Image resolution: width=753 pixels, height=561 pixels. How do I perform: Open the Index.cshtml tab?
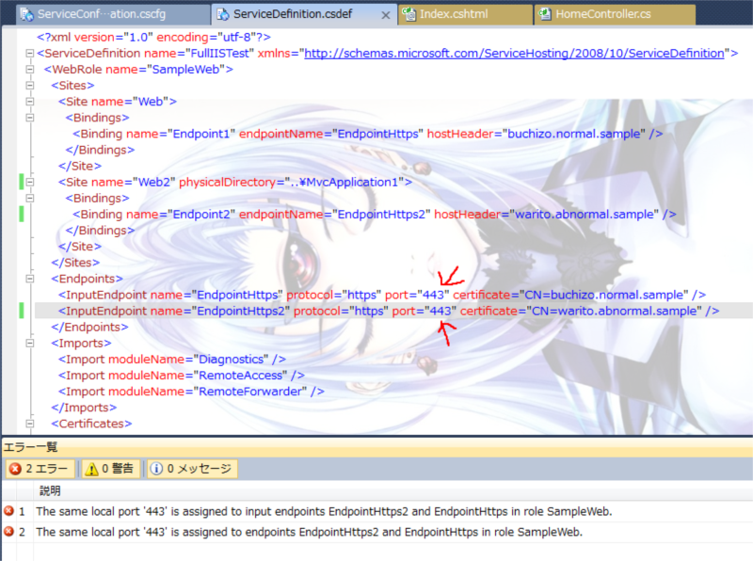(x=465, y=14)
